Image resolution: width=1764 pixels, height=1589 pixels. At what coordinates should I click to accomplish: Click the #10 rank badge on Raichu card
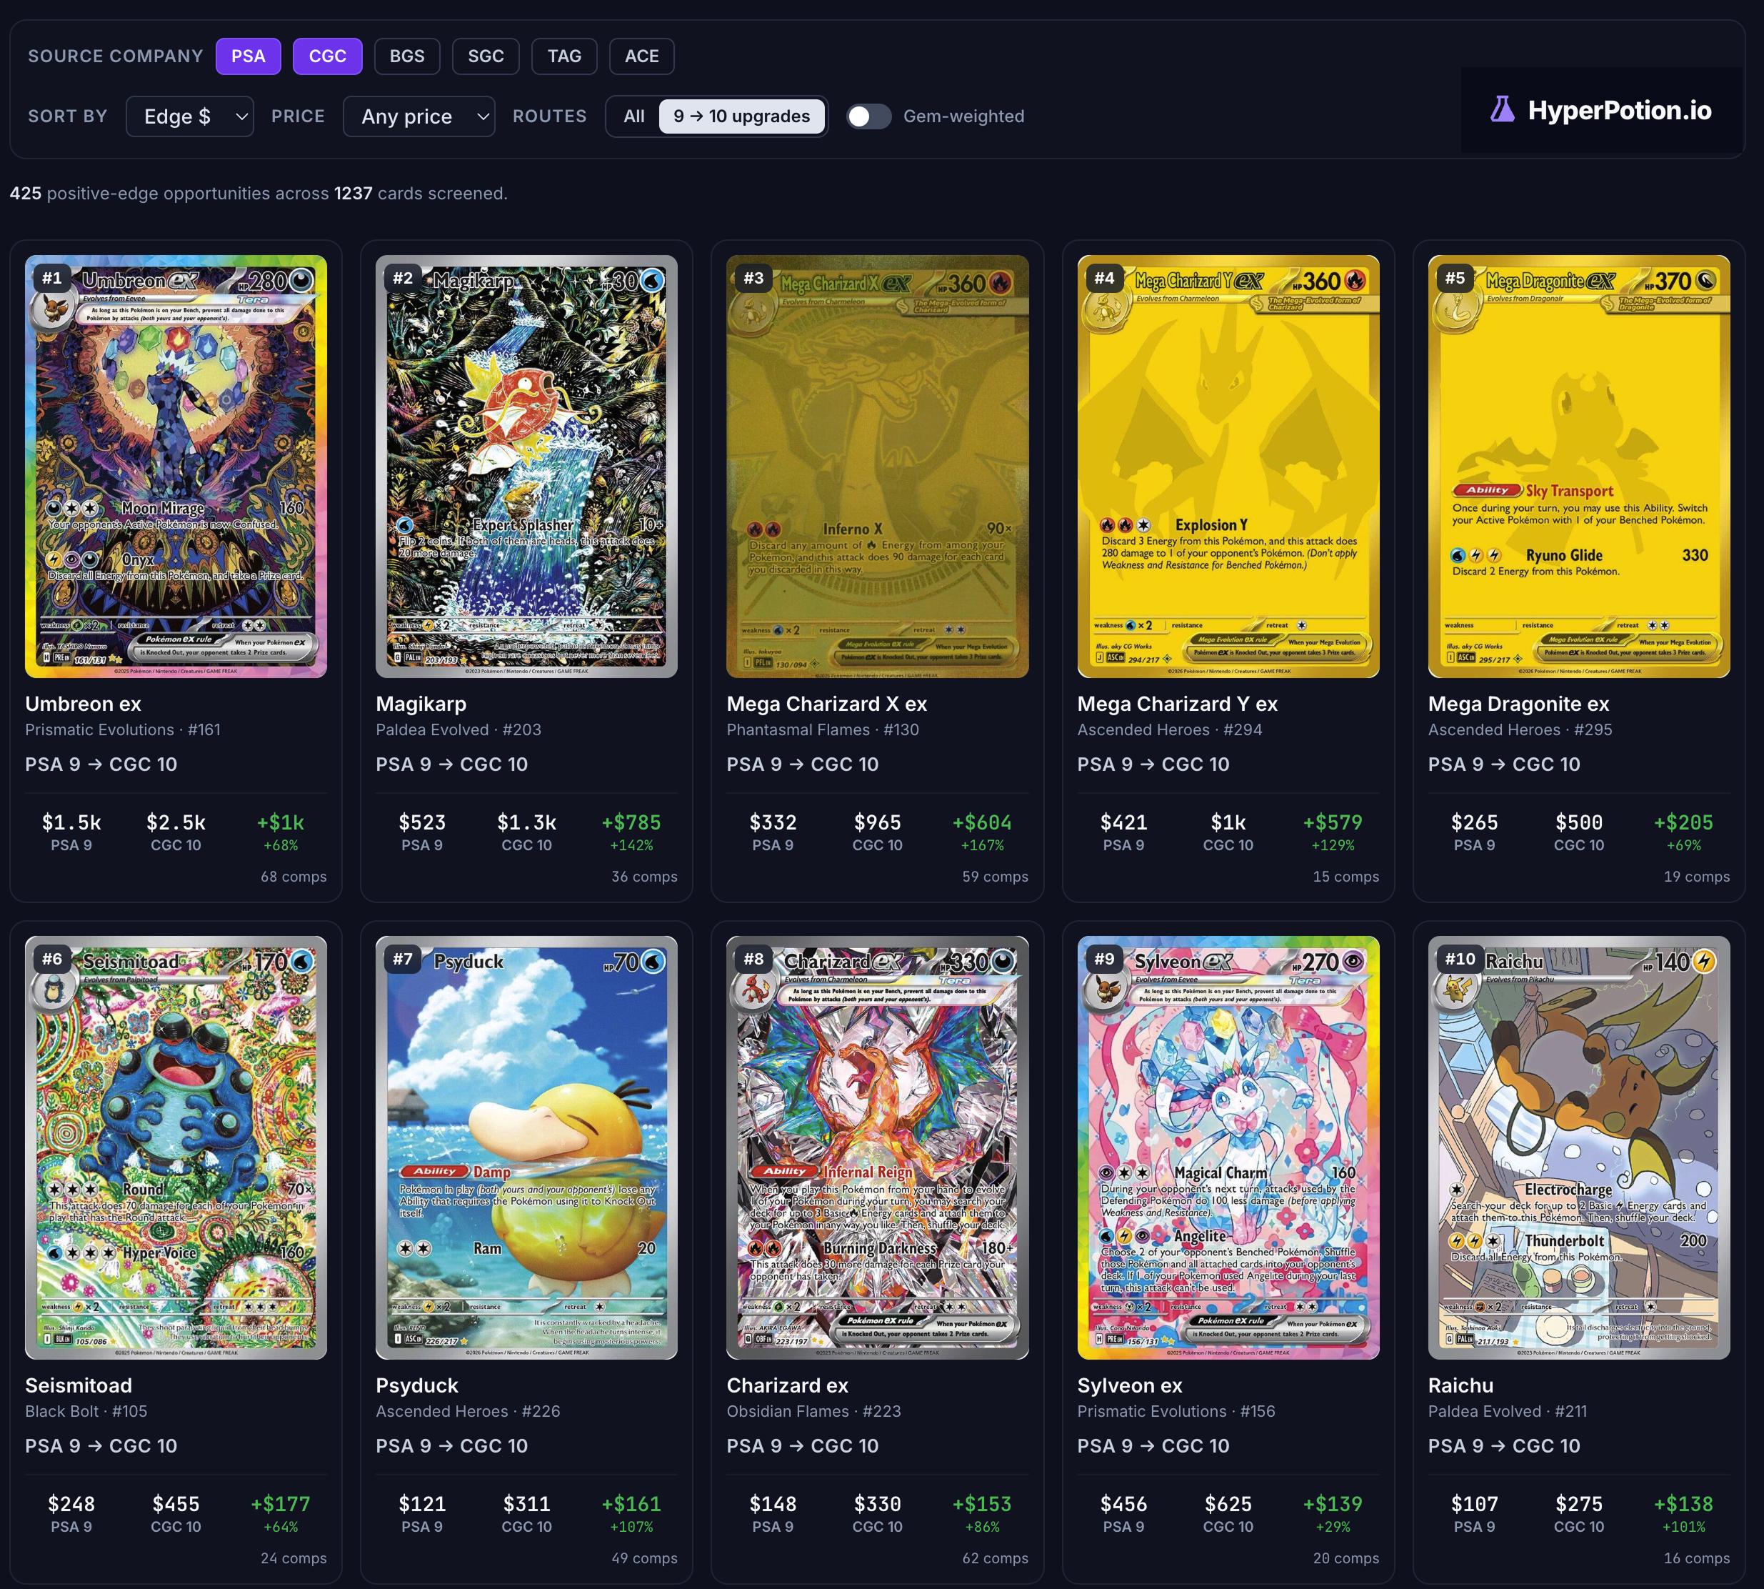pyautogui.click(x=1459, y=959)
